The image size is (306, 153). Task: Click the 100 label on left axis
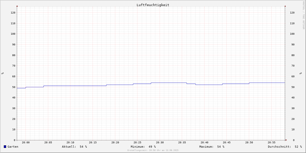13,34
